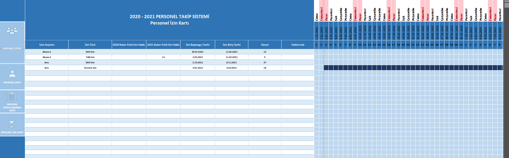Select the duration cell showing 37

(265, 62)
